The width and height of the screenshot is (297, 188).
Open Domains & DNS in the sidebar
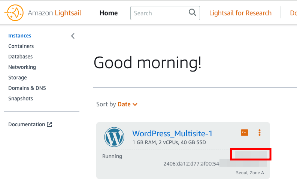point(27,88)
